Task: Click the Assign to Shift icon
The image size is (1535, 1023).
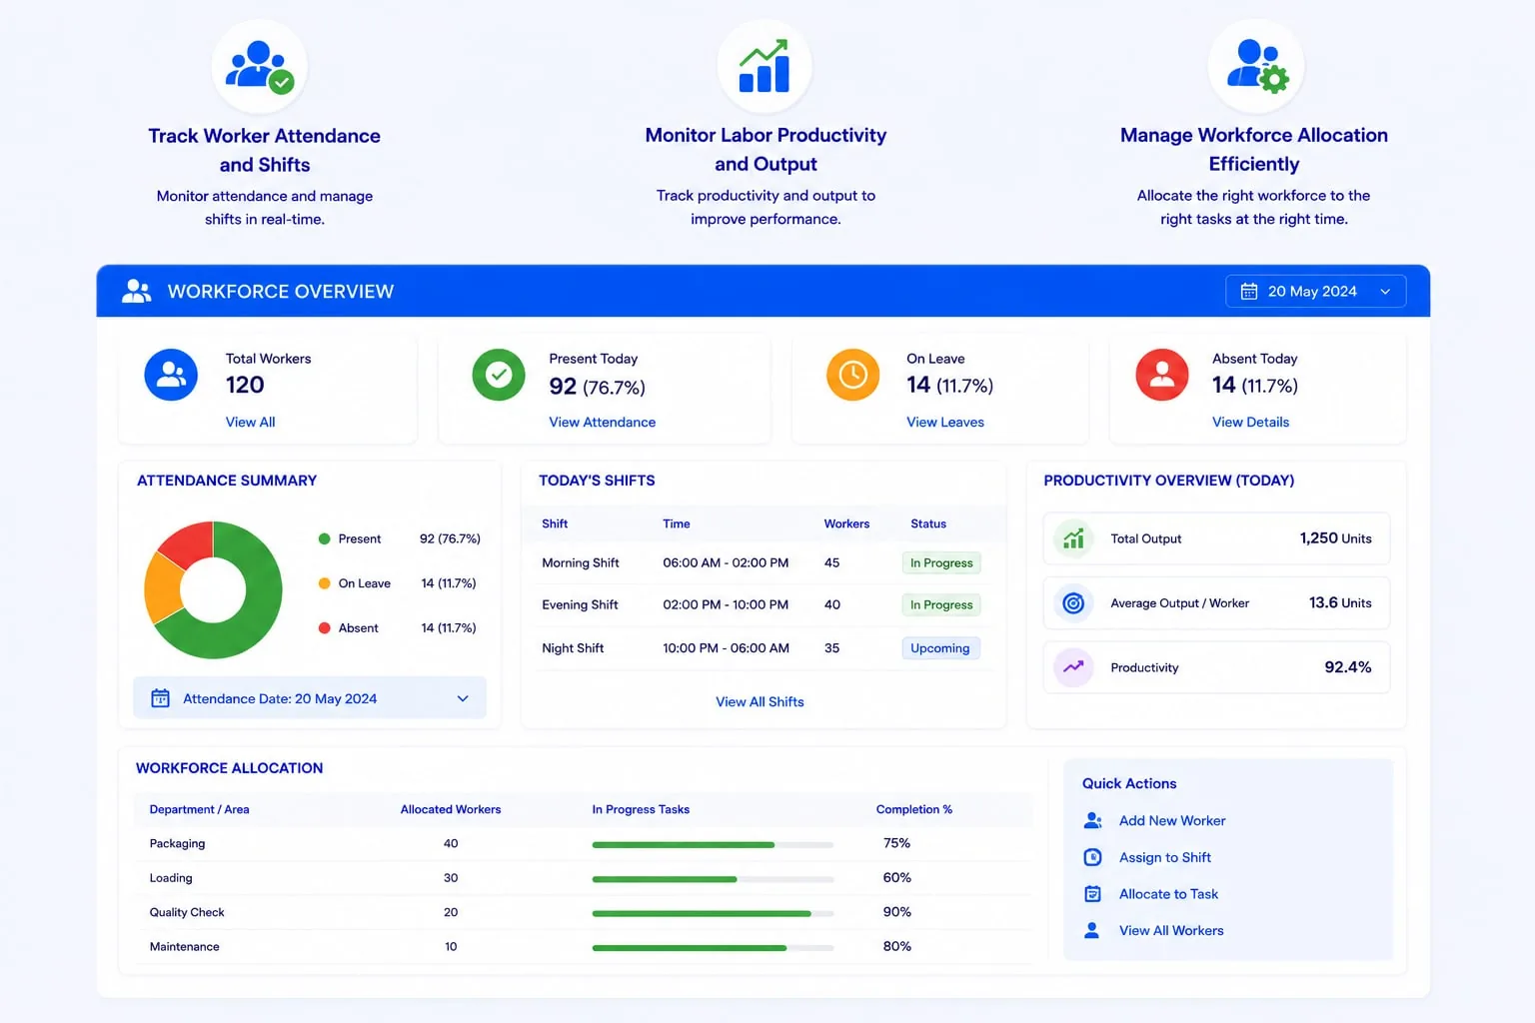Action: coord(1092,857)
